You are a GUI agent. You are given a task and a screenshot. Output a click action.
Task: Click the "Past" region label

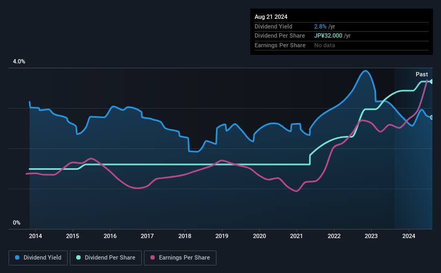tap(422, 74)
